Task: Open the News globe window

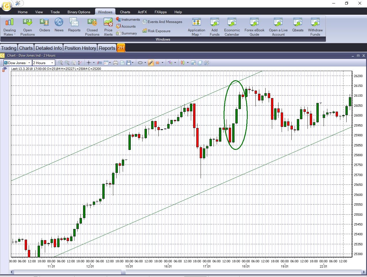Action: [x=59, y=25]
